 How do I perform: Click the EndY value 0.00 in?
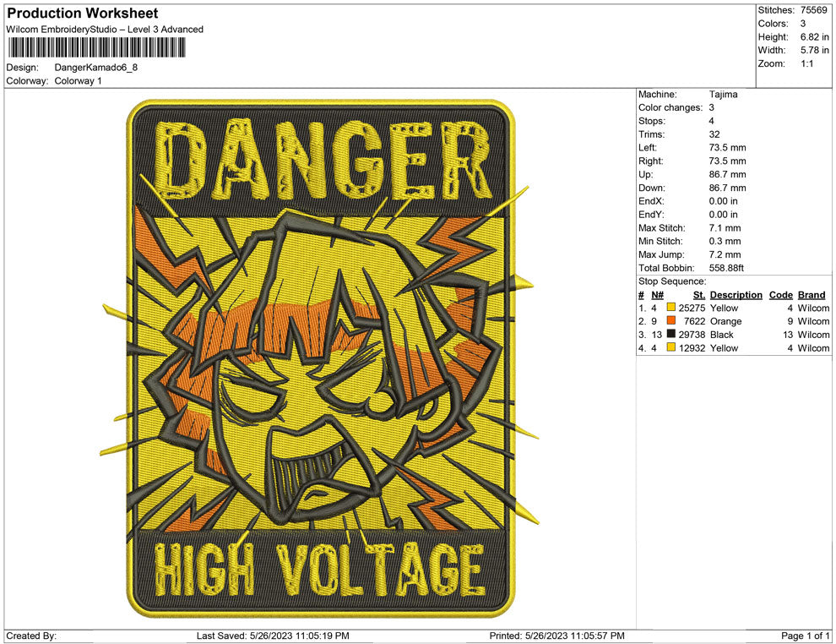(x=723, y=215)
